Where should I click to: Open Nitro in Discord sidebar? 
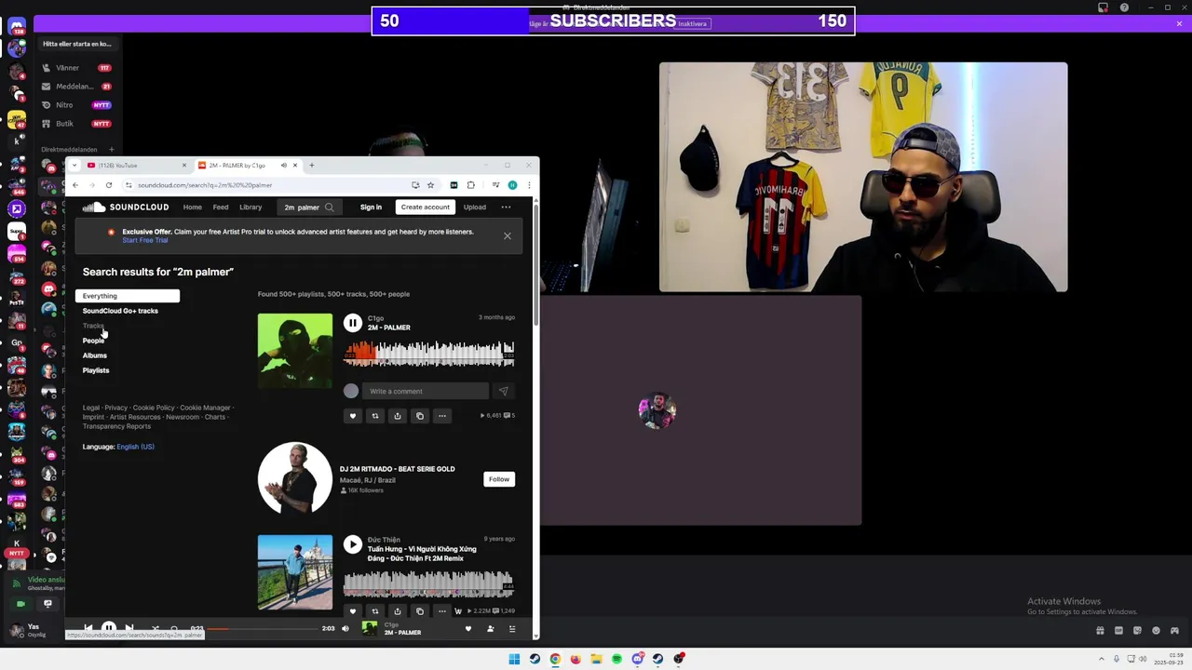coord(76,105)
